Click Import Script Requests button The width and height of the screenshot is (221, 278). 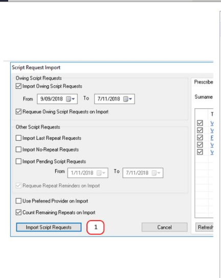[49, 227]
